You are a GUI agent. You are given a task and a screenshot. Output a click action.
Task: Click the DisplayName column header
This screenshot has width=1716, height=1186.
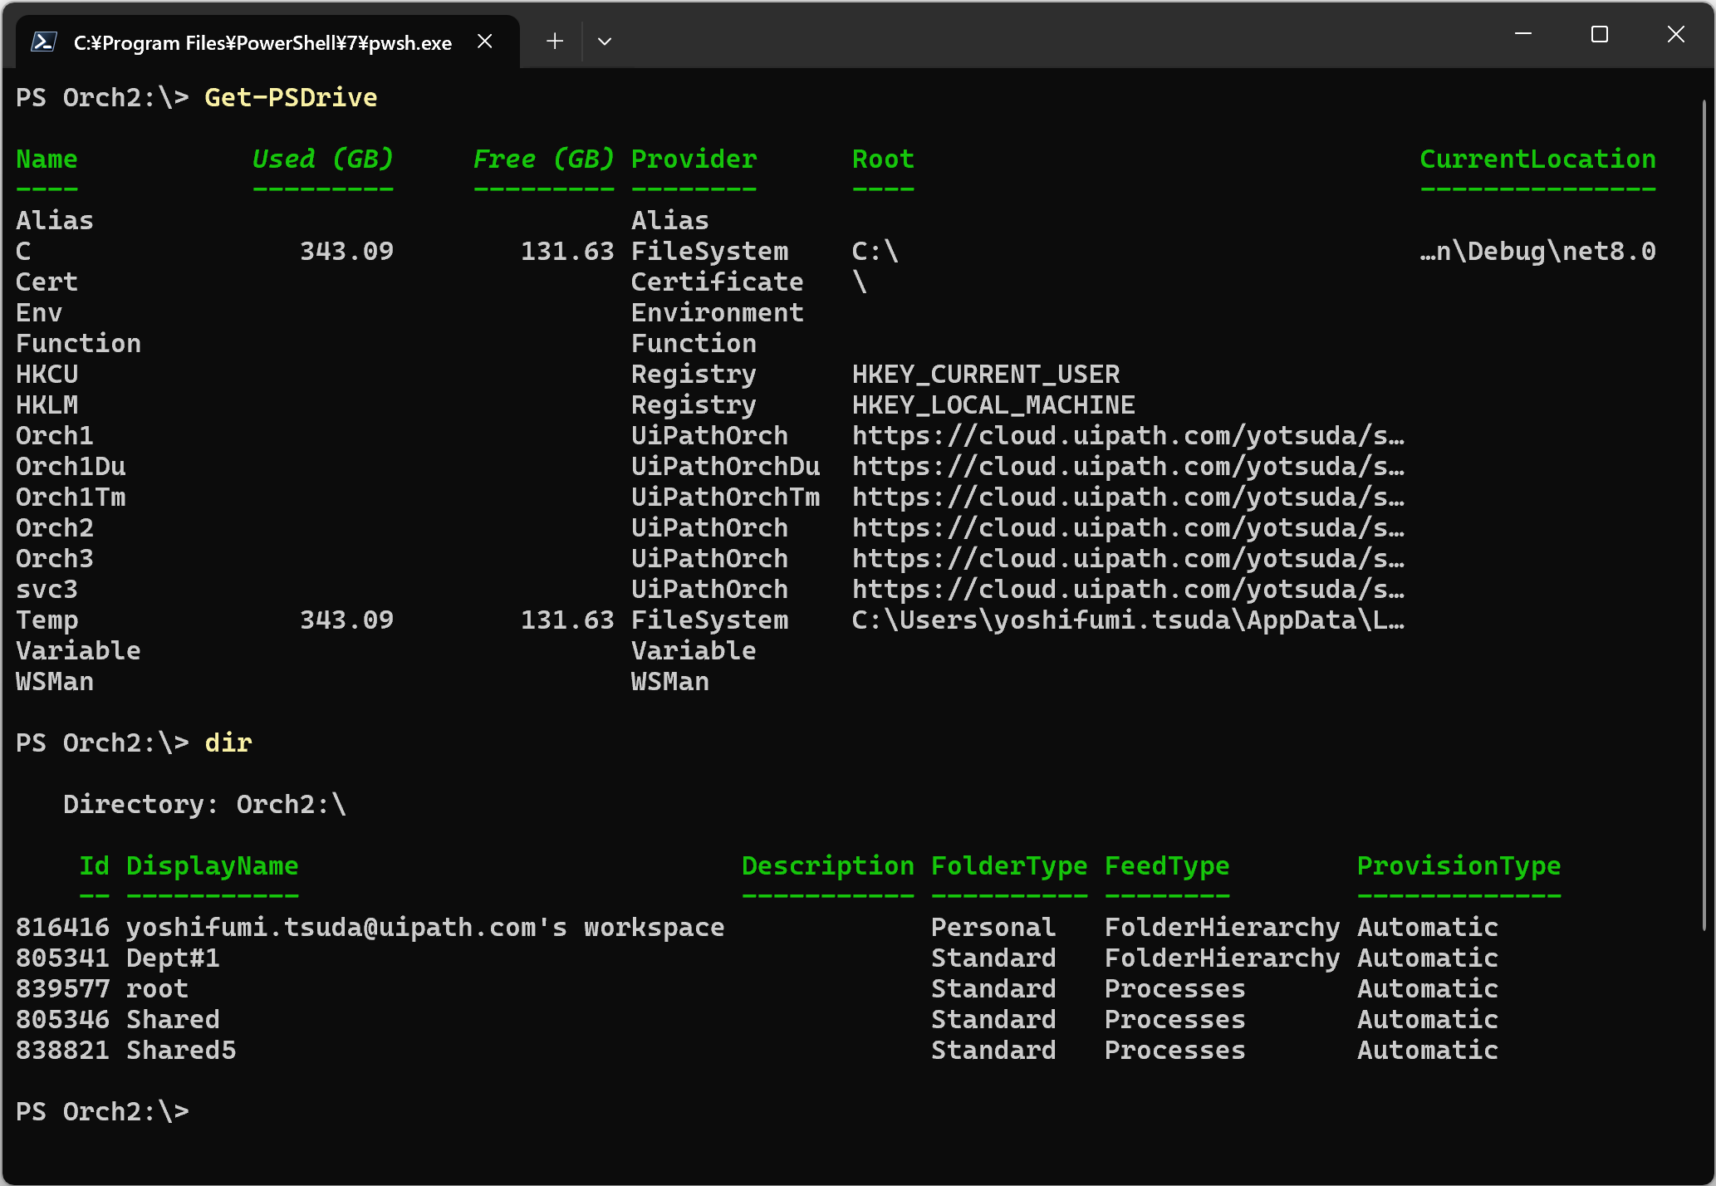[x=213, y=865]
